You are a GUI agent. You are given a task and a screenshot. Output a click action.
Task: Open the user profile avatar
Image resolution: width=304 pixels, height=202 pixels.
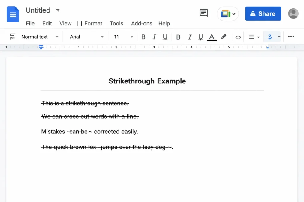tap(293, 13)
